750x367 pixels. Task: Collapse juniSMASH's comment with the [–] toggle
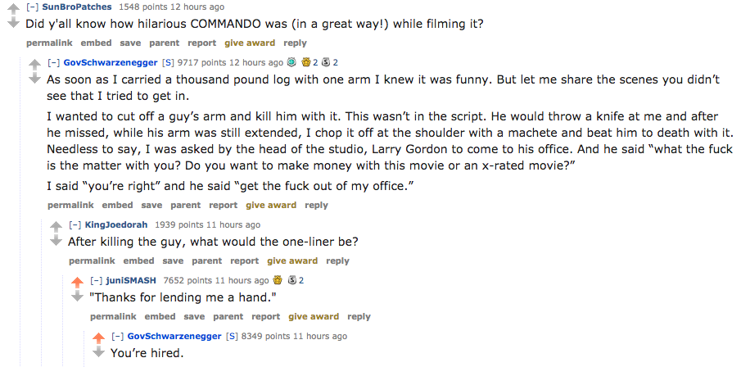95,280
